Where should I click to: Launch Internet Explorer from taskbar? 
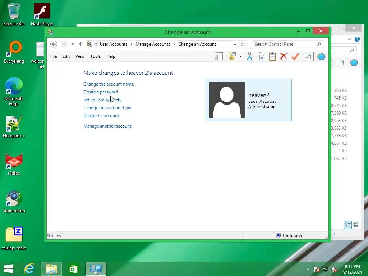(x=29, y=269)
